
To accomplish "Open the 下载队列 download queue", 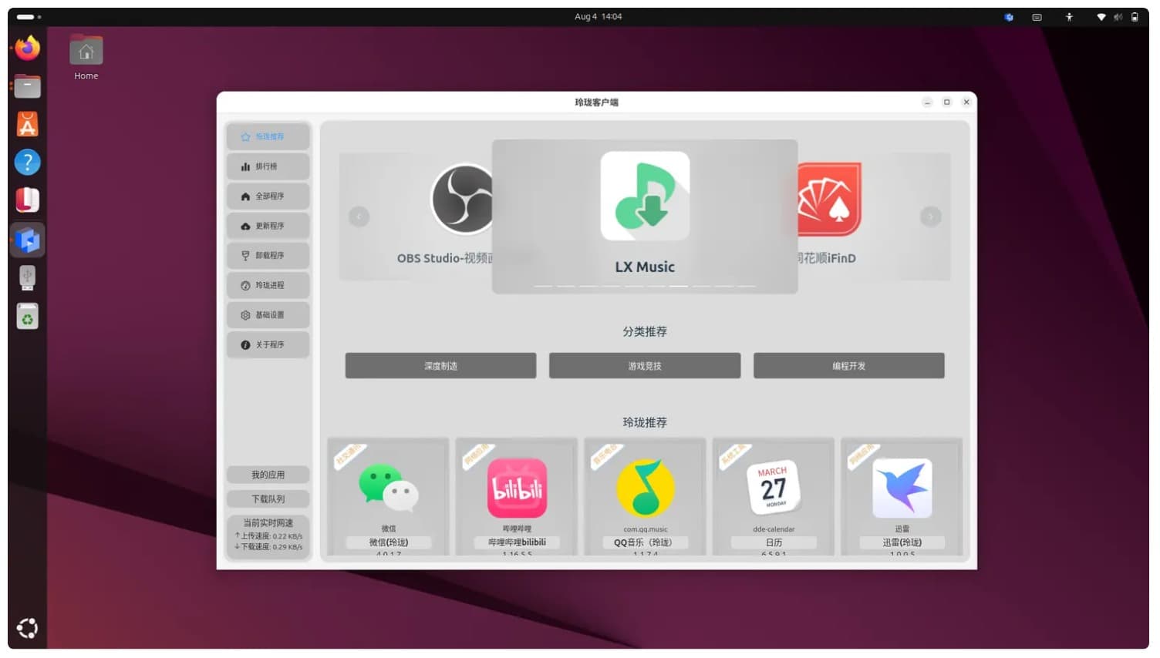I will click(268, 499).
